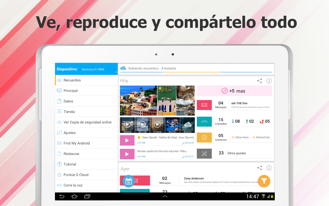
Task: View the 08 incoming calls
Action: (x=236, y=121)
